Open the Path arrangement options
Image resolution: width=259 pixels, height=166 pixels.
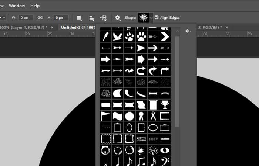pyautogui.click(x=103, y=18)
